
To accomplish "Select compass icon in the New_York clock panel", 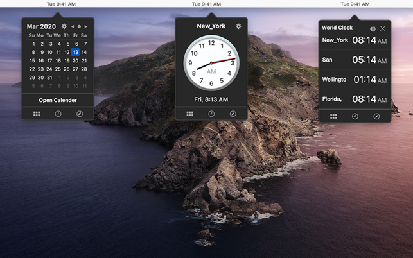I will click(x=233, y=114).
